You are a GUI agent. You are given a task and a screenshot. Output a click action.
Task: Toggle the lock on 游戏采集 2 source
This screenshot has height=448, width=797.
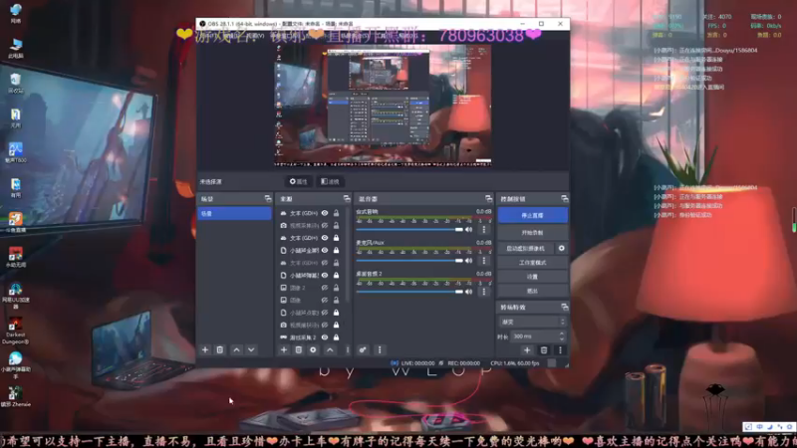click(336, 337)
